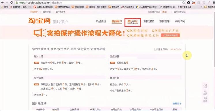Bookmark this page with the star icon
The height and width of the screenshot is (111, 215).
pos(184,3)
